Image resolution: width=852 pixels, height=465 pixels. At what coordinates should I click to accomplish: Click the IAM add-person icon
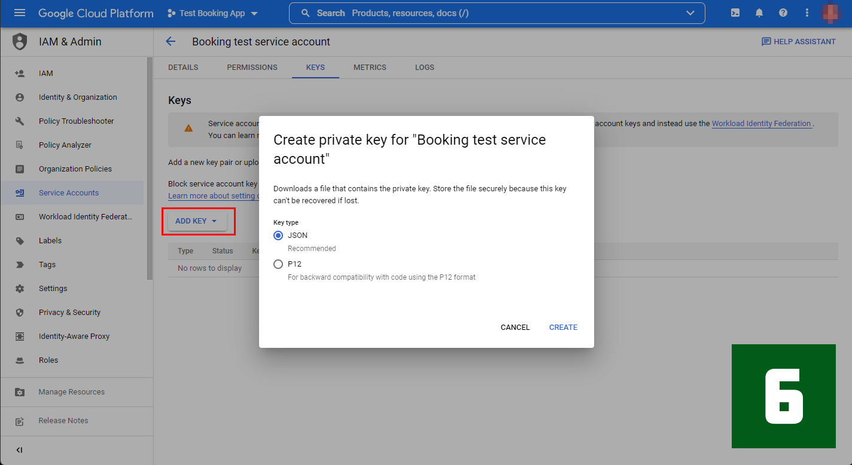click(20, 73)
